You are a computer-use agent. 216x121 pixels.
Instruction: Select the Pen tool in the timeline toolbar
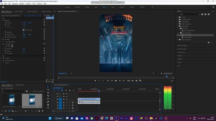48,102
